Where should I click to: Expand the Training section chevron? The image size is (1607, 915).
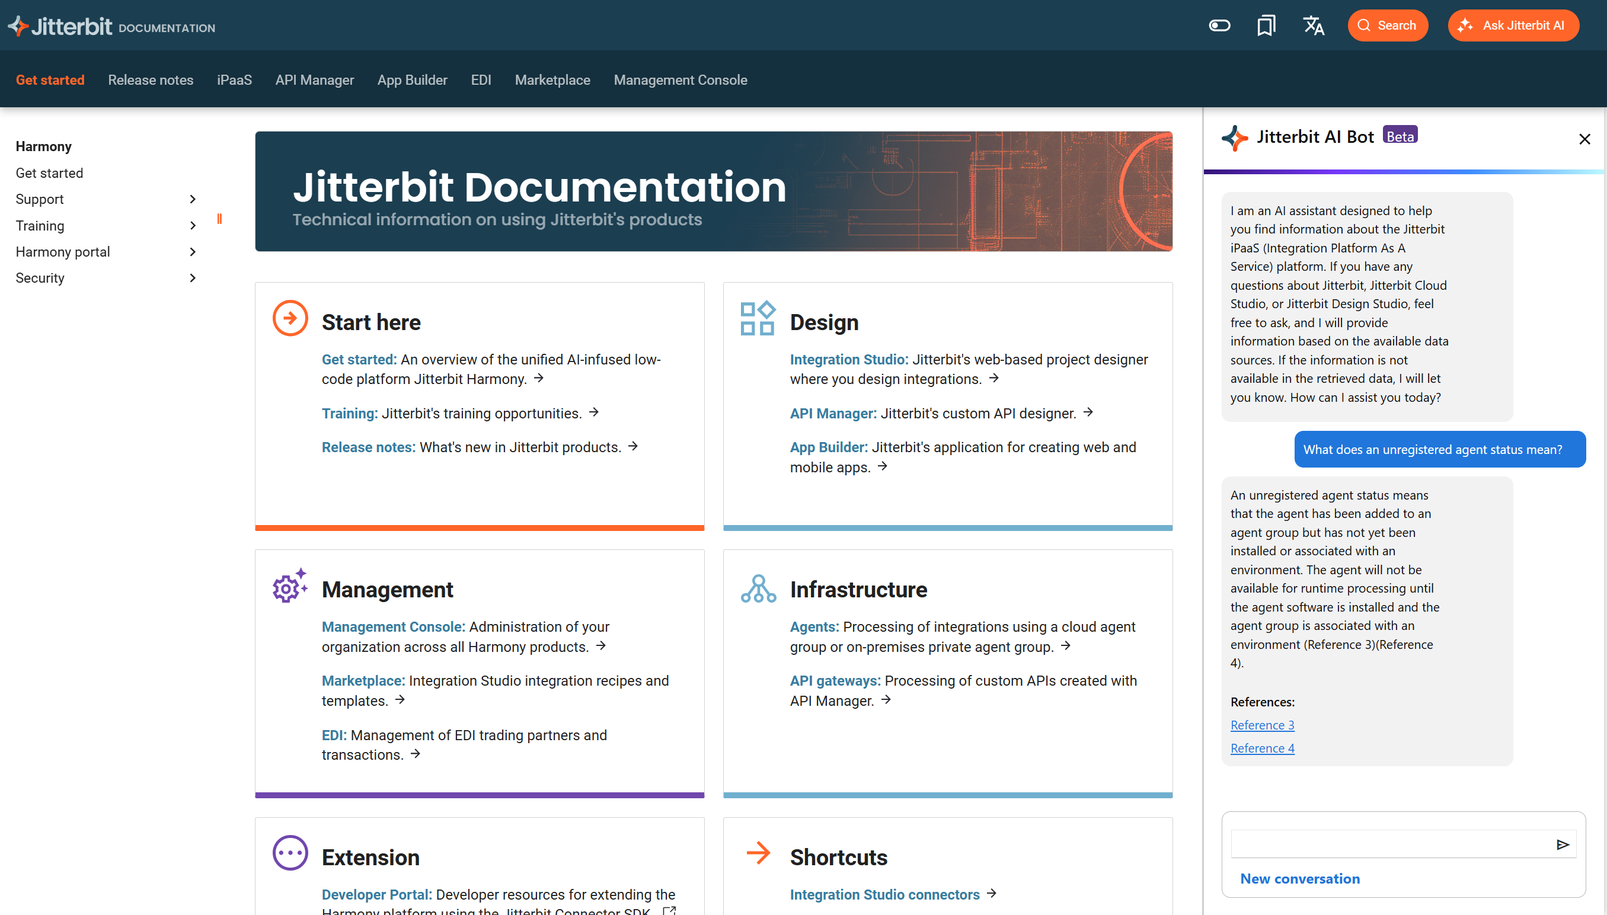pyautogui.click(x=192, y=226)
